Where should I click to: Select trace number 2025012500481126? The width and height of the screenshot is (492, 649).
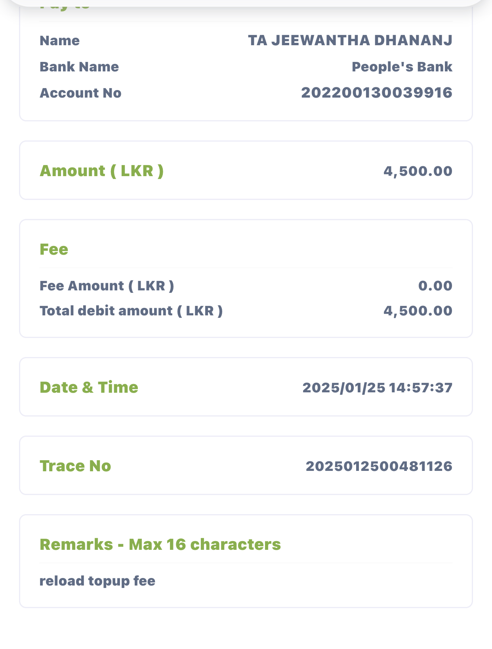[x=379, y=466]
